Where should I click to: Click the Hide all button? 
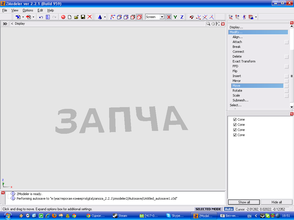click(x=276, y=202)
